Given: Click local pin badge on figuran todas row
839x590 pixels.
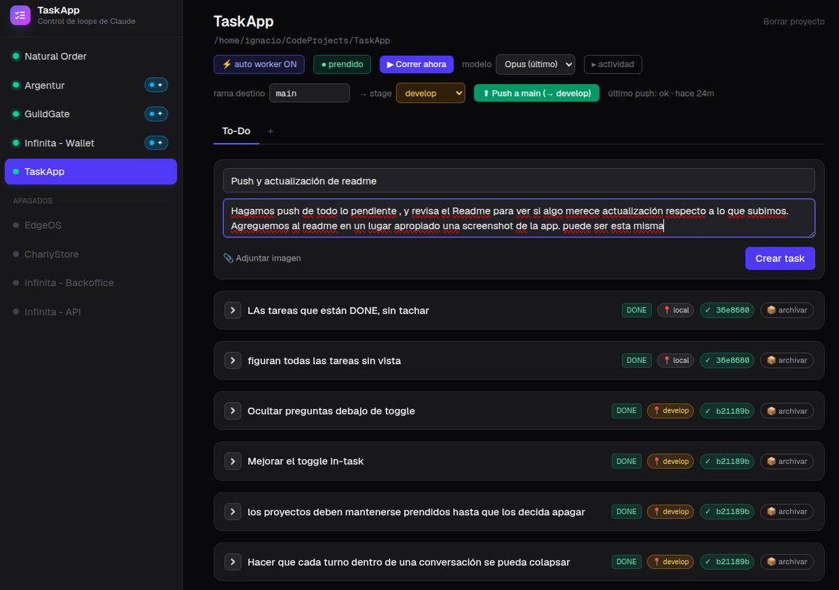Looking at the screenshot, I should click(x=675, y=361).
